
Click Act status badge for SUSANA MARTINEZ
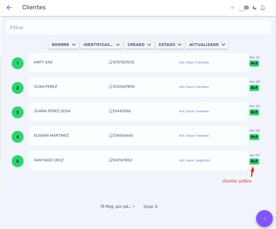coord(254,137)
